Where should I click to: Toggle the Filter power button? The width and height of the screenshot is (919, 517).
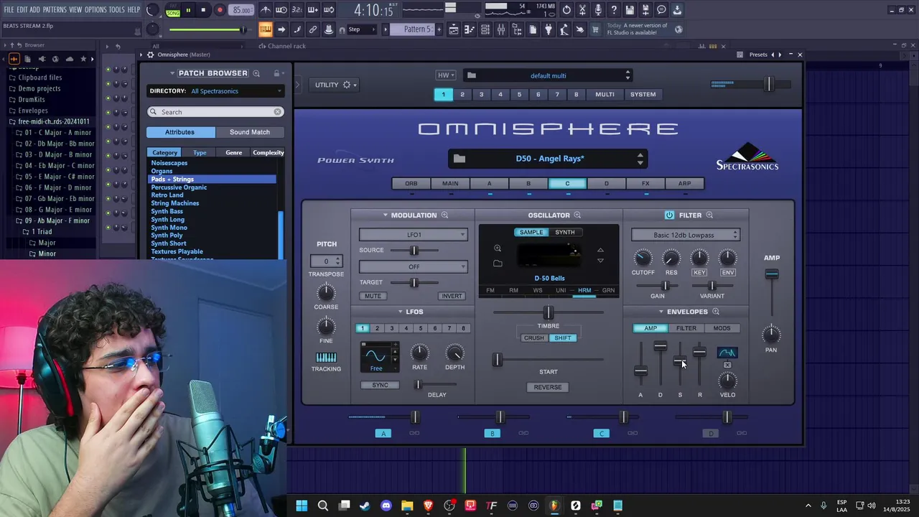click(669, 215)
